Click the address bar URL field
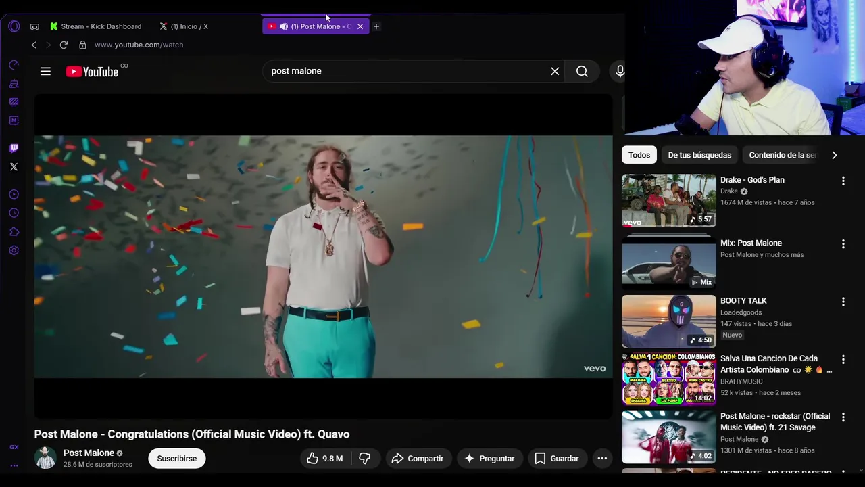 click(x=139, y=45)
